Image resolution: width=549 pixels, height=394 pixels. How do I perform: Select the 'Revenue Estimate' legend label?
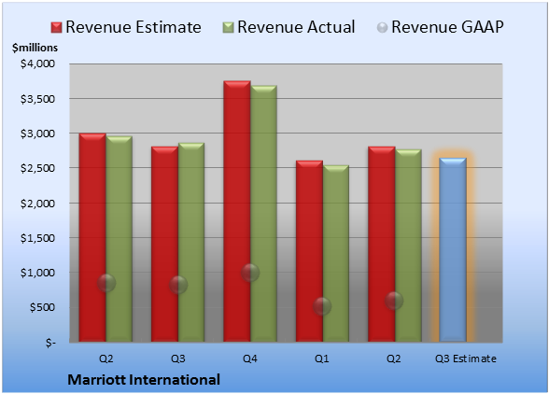[x=134, y=27]
